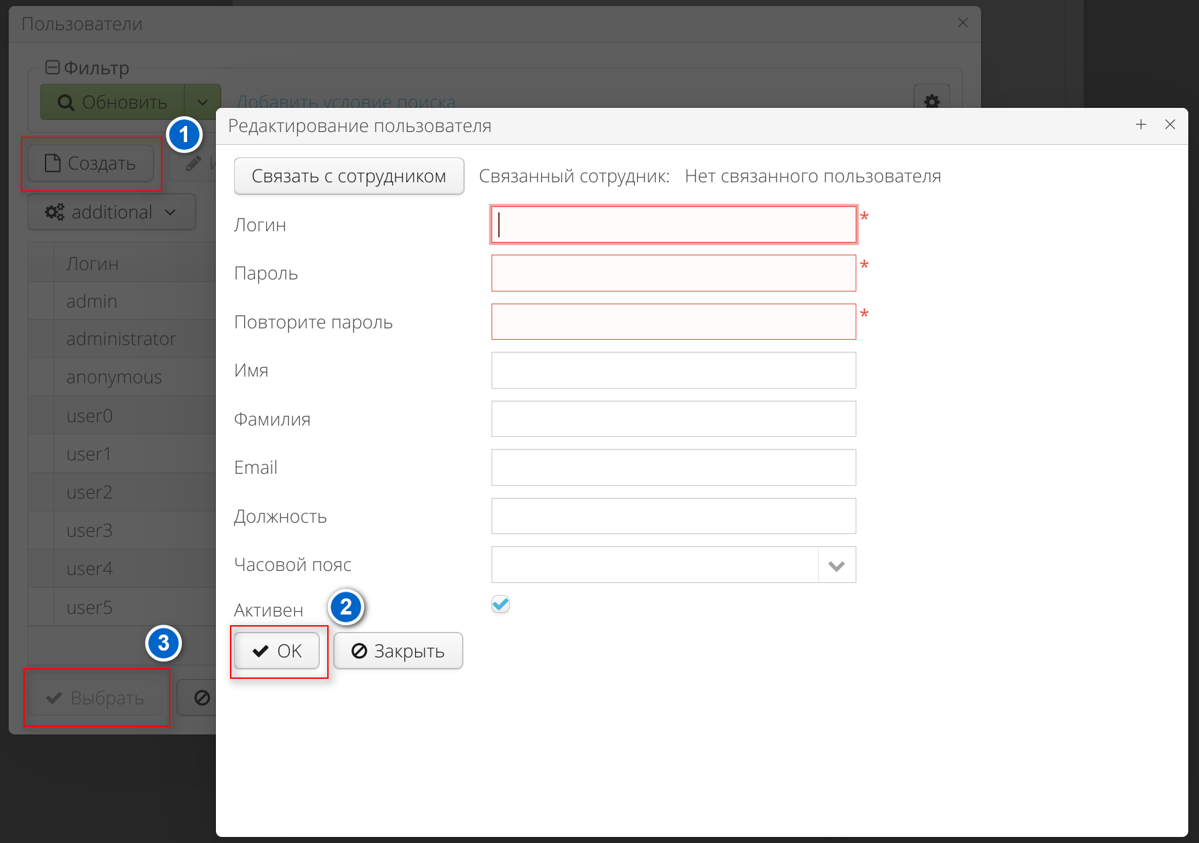Click the gears icon on additional button
This screenshot has width=1199, height=843.
point(55,212)
